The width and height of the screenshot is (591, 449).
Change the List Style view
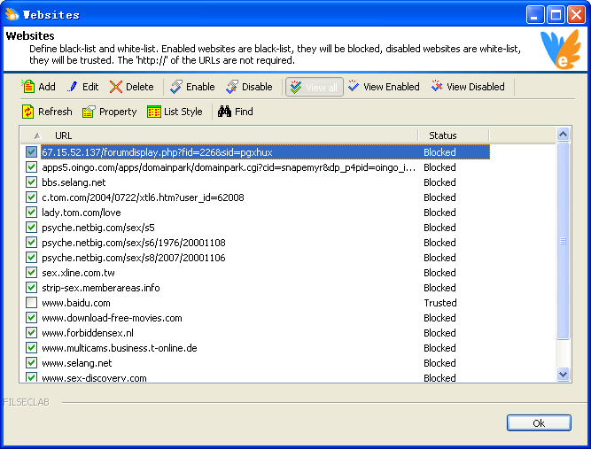click(155, 112)
